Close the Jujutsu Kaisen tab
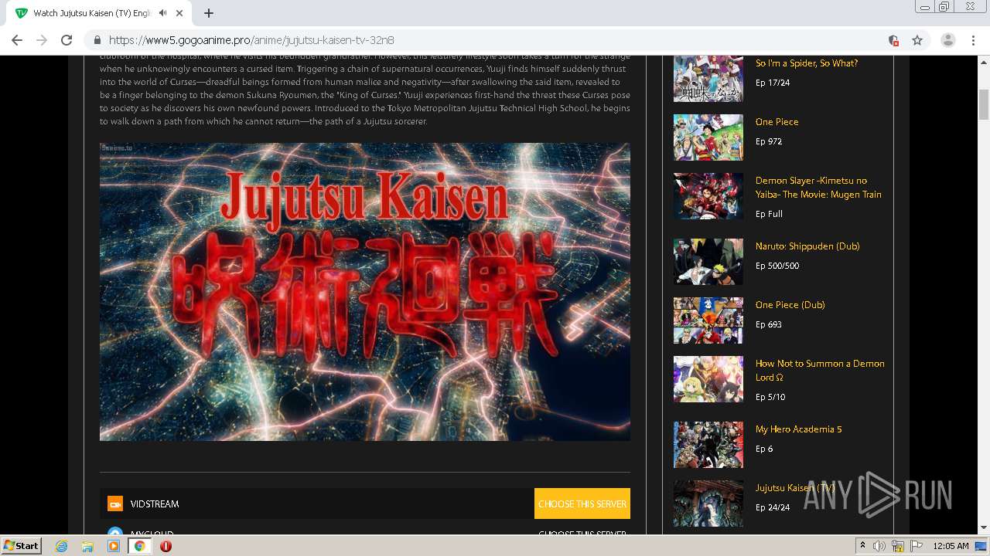Viewport: 990px width, 556px height. tap(180, 13)
